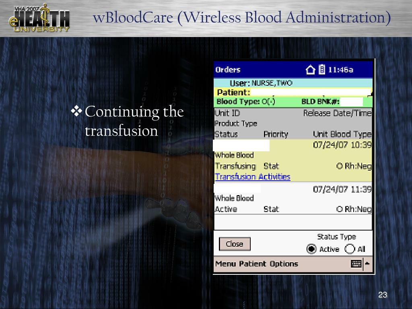The image size is (412, 309).
Task: Click the Blood Type: O(-) label
Action: pyautogui.click(x=246, y=101)
